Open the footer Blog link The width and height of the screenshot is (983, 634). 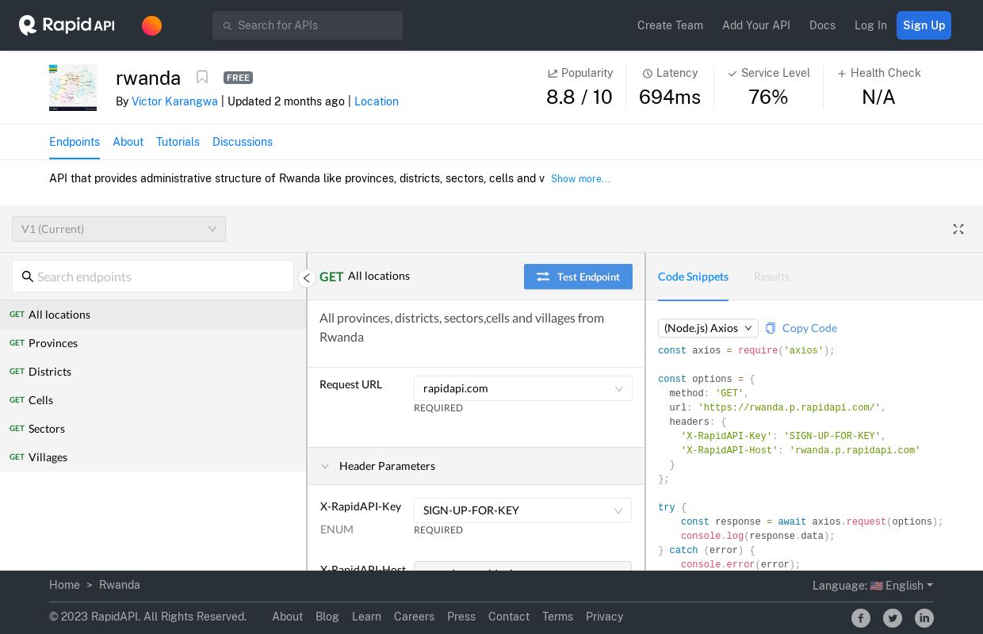[x=327, y=617]
